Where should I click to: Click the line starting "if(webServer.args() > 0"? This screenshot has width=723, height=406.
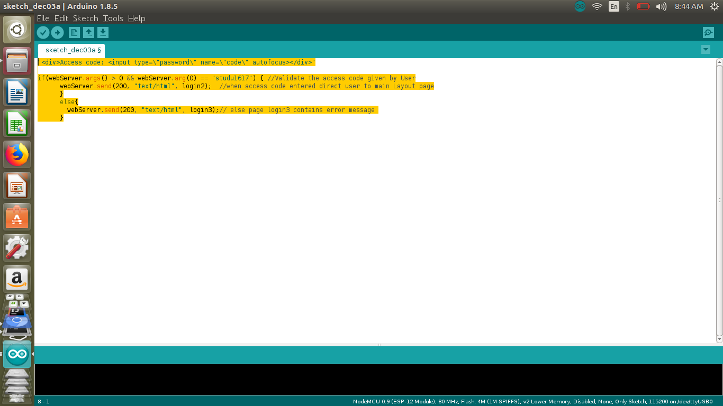[x=227, y=78]
